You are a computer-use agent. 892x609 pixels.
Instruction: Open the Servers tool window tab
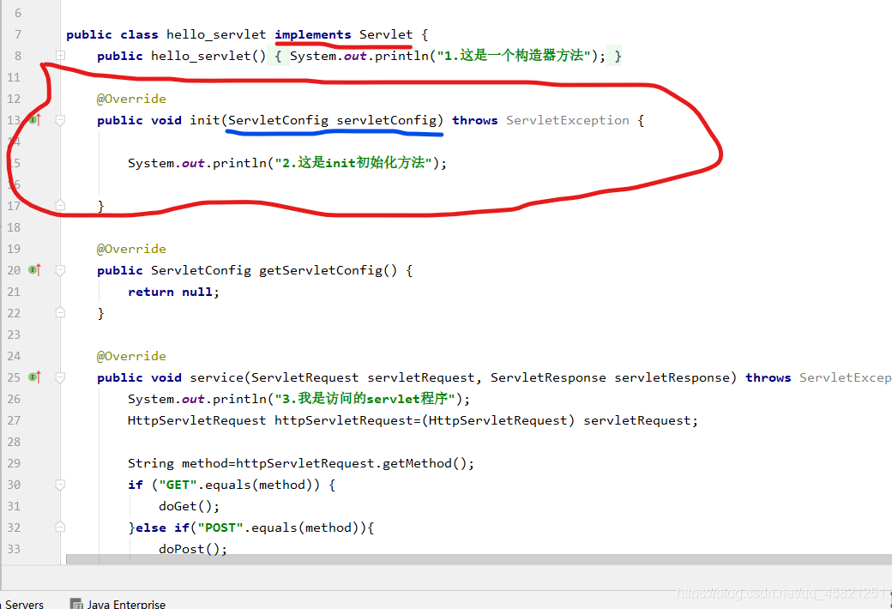point(21,603)
